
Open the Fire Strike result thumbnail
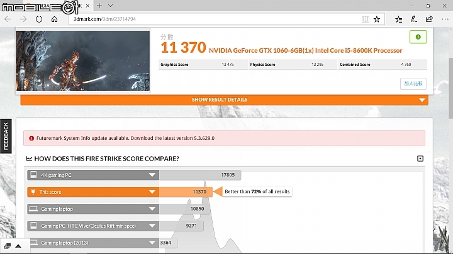(83, 61)
